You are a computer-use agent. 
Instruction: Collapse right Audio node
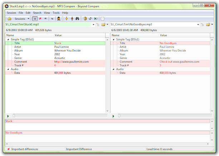tap(113, 69)
